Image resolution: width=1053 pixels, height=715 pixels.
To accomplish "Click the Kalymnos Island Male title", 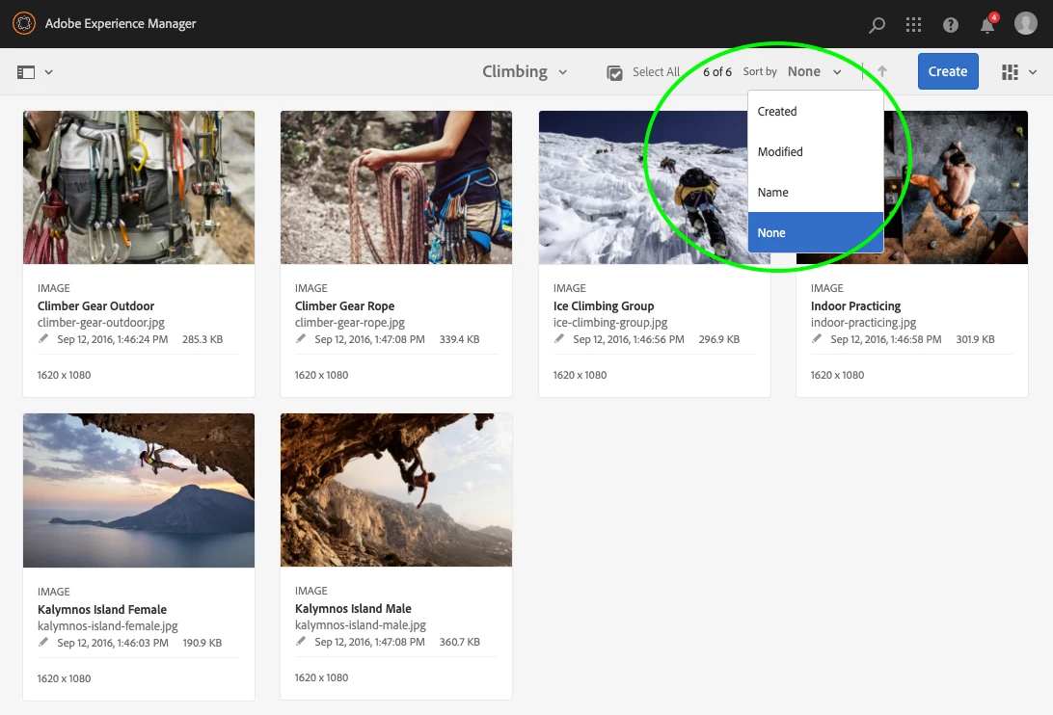I will coord(353,609).
